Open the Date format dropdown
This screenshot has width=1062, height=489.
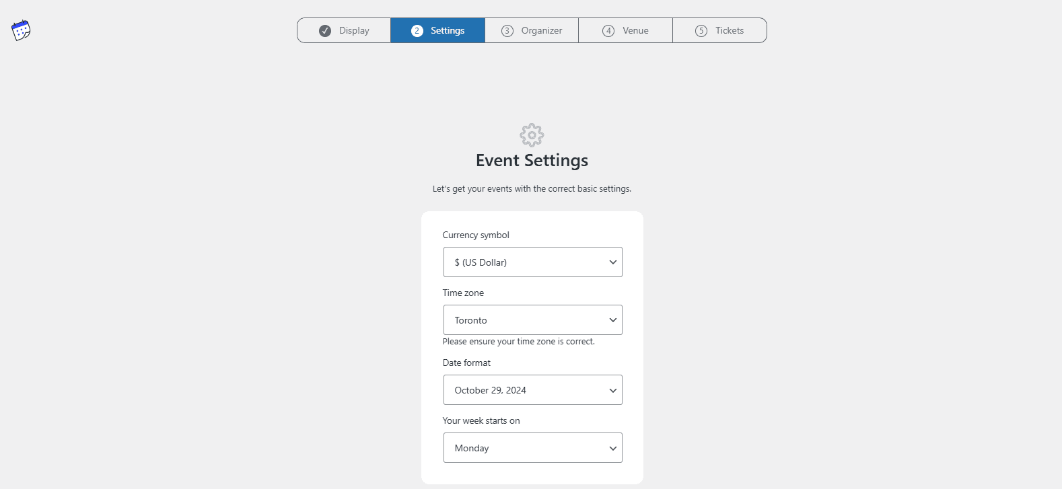click(x=532, y=390)
